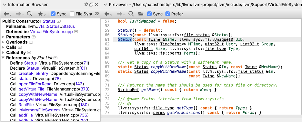
Task: Click UniqueID type on line 61
Action: click(x=224, y=39)
